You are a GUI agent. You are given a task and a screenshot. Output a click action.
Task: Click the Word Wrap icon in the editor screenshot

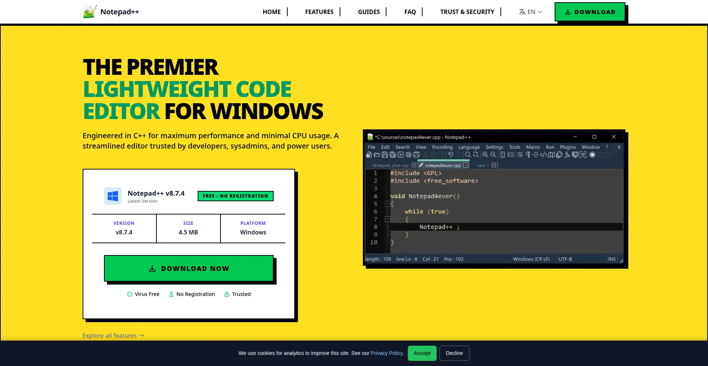pyautogui.click(x=520, y=155)
